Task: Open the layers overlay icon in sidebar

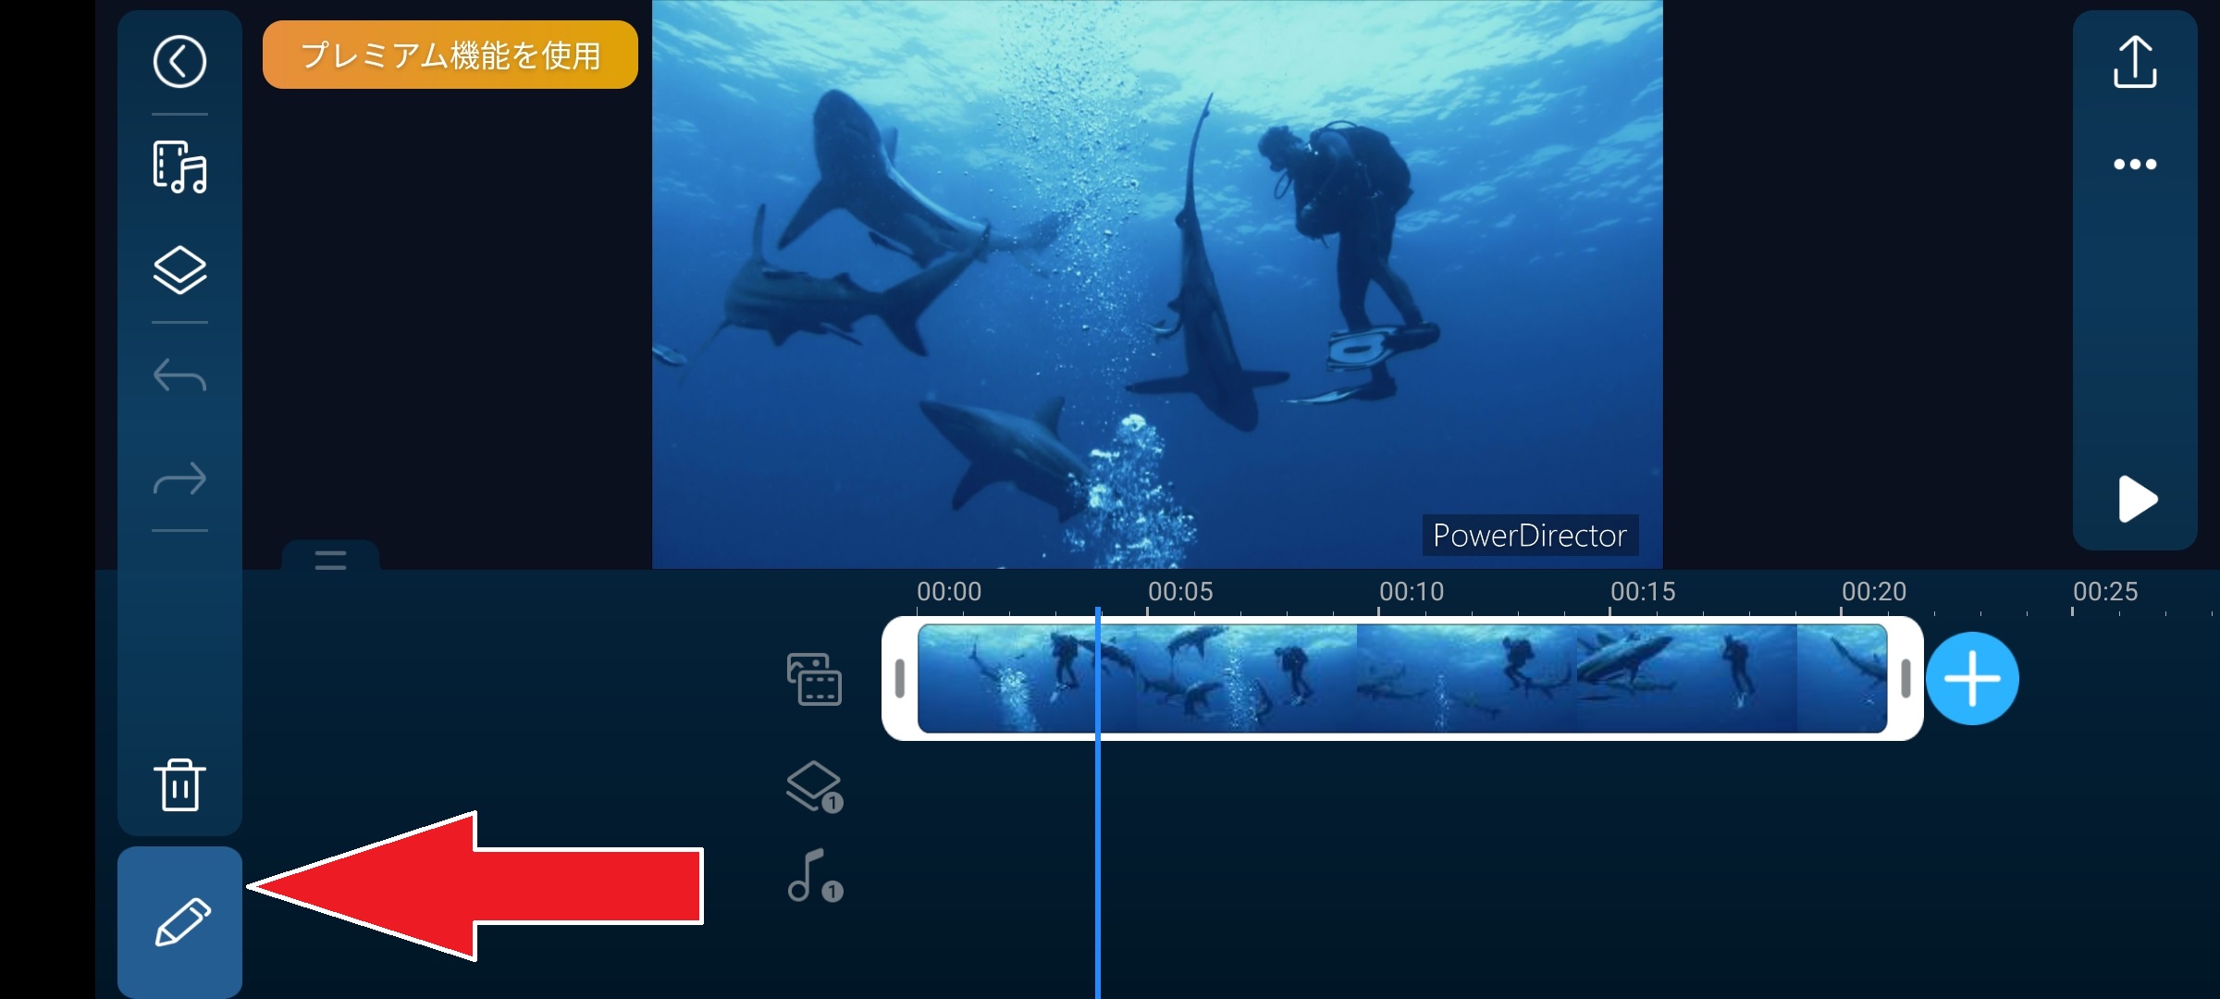Action: pos(179,270)
